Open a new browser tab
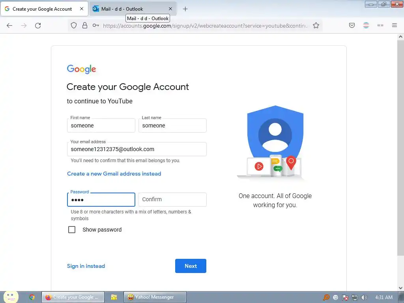Image resolution: width=404 pixels, height=303 pixels. click(x=185, y=9)
